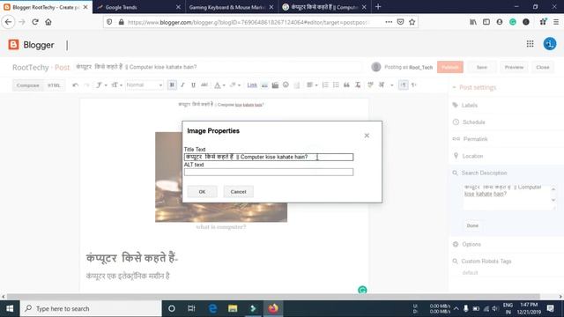Open the font family dropdown
The height and width of the screenshot is (317, 564).
[101, 85]
